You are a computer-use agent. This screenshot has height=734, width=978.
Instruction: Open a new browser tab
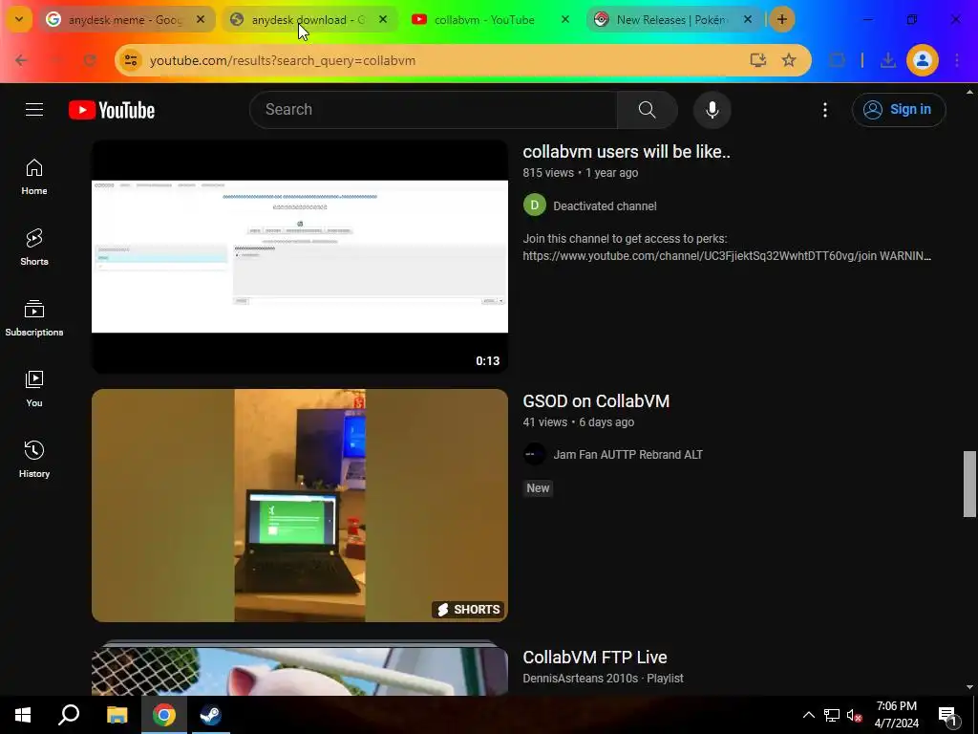[781, 19]
